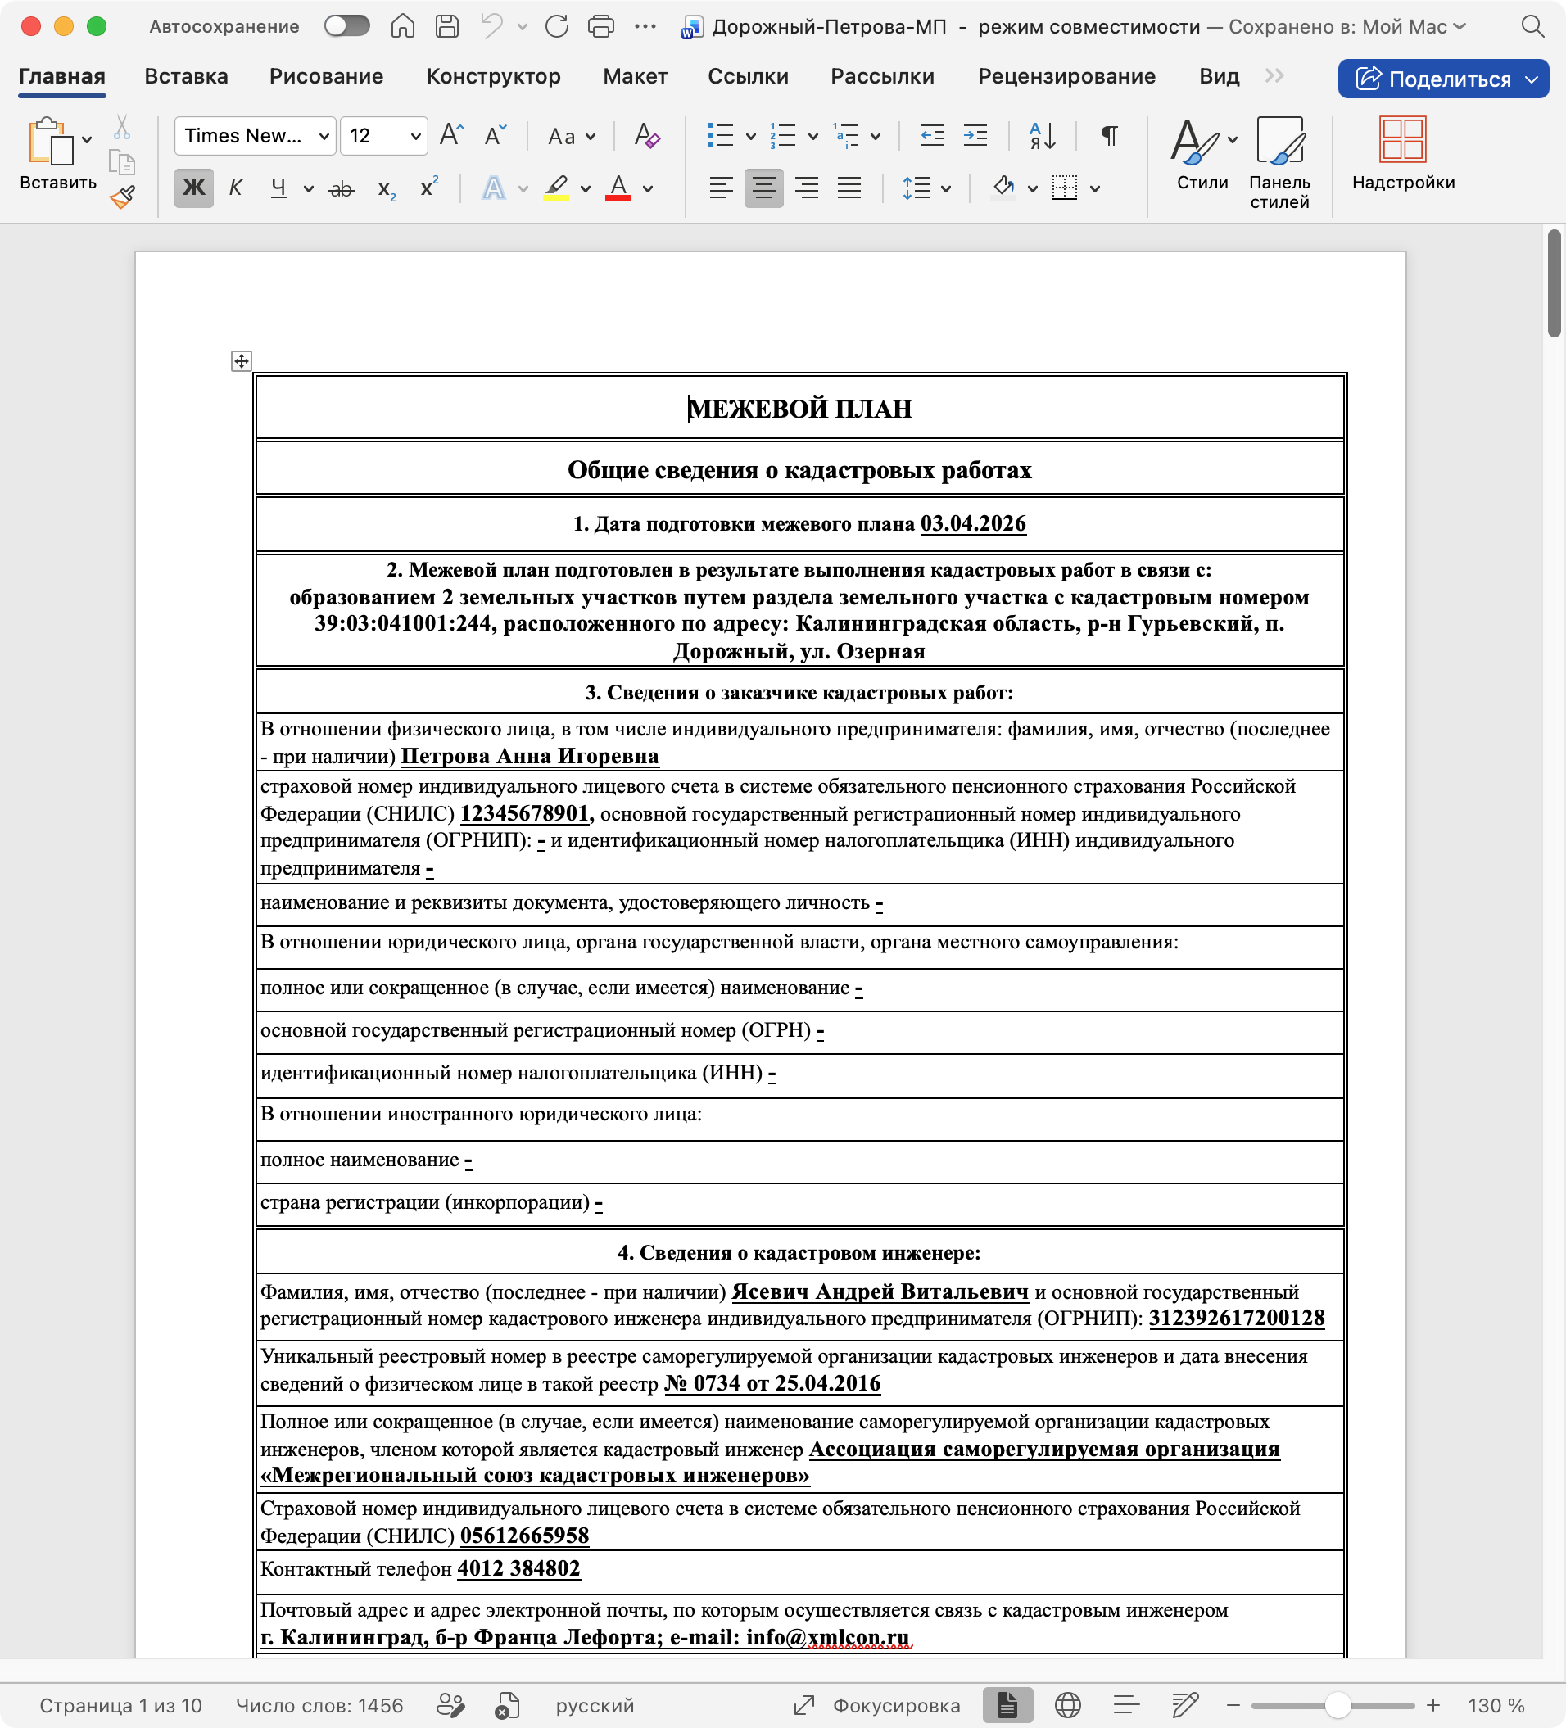Go to the Макет tab
The image size is (1566, 1728).
click(x=635, y=76)
